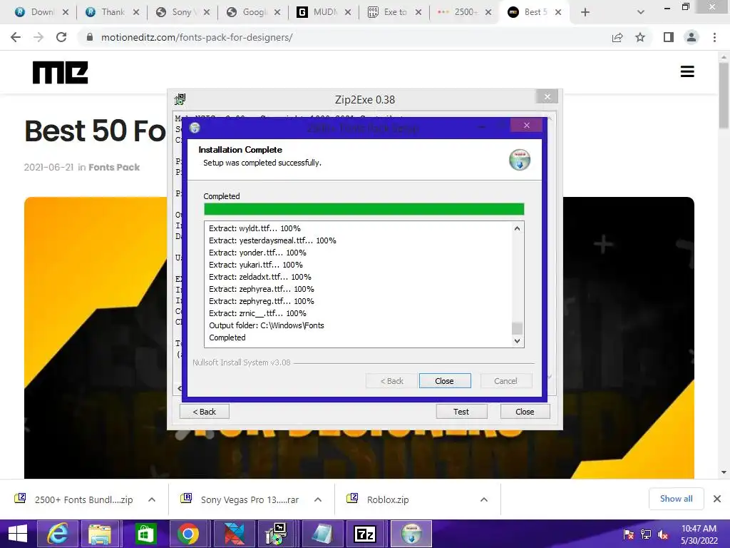The height and width of the screenshot is (548, 730).
Task: Open a new browser tab
Action: [585, 12]
